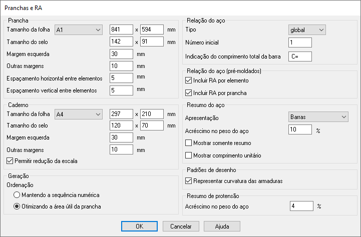Toggle Incluir RA por elemento checkbox
This screenshot has height=237, width=361.
pyautogui.click(x=189, y=80)
